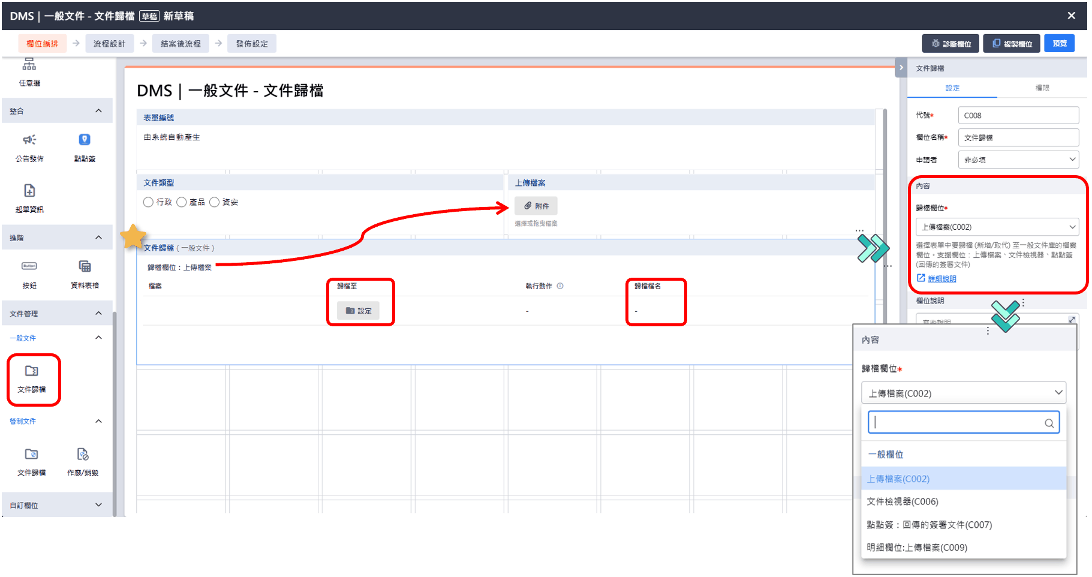
Task: Expand the 自訂欄位 section
Action: click(x=98, y=505)
